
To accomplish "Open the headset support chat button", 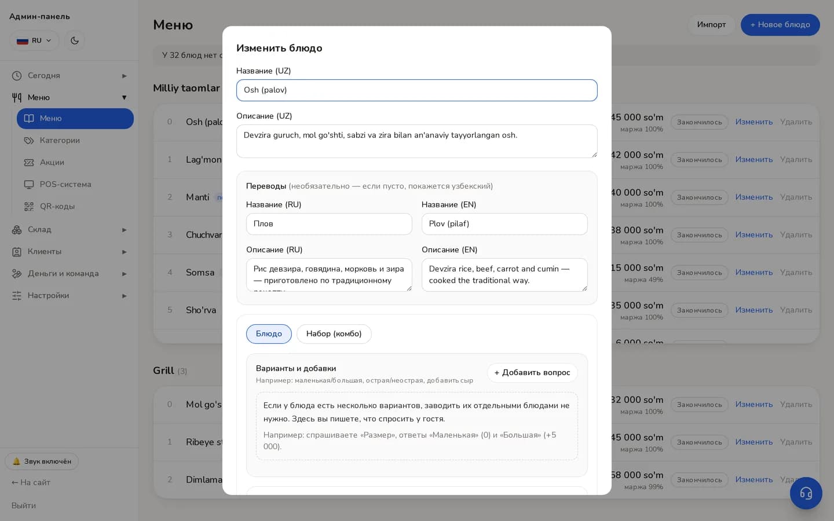I will pyautogui.click(x=806, y=493).
